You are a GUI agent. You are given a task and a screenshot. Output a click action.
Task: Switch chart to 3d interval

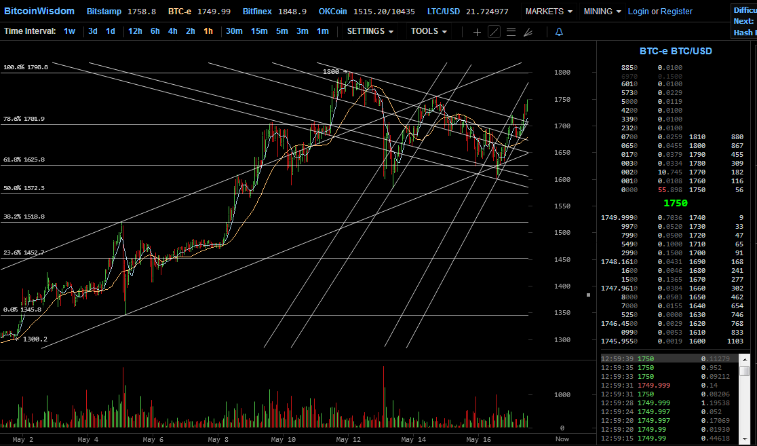pyautogui.click(x=93, y=31)
